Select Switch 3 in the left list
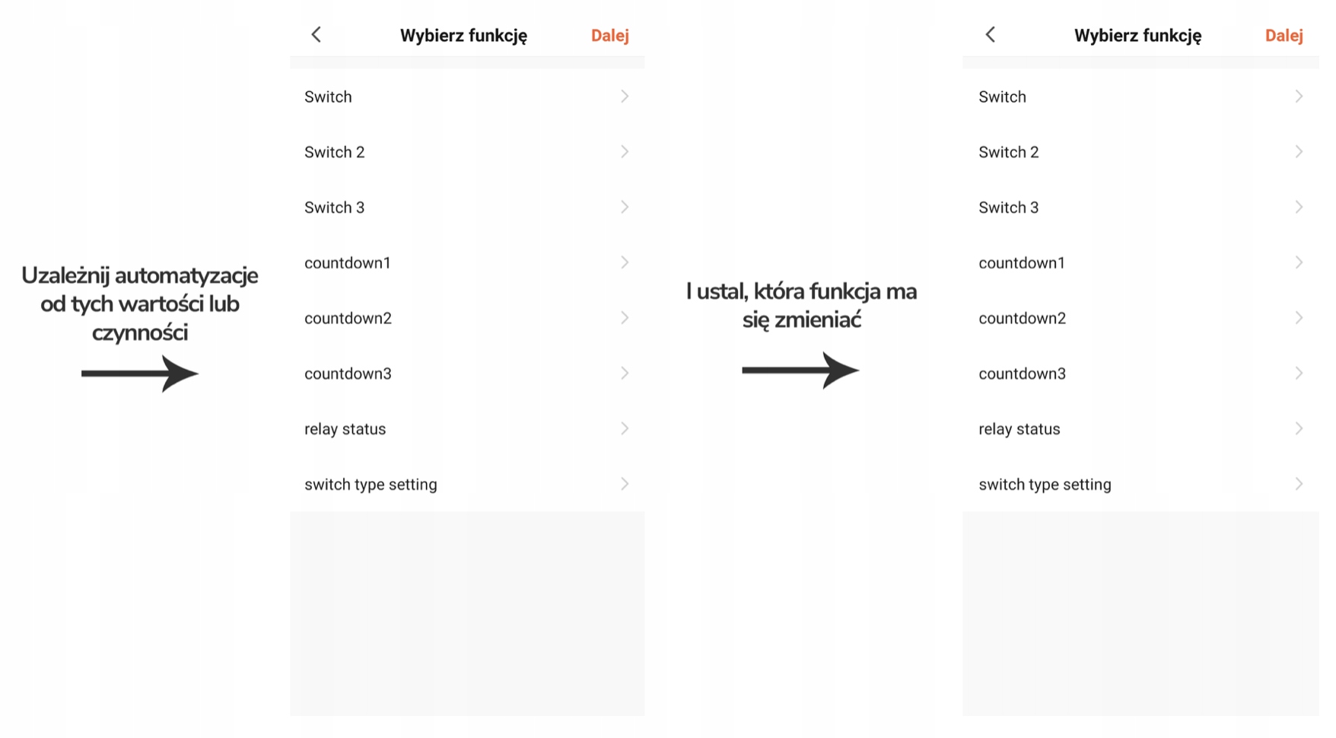Viewport: 1336px width, 738px height. point(335,208)
